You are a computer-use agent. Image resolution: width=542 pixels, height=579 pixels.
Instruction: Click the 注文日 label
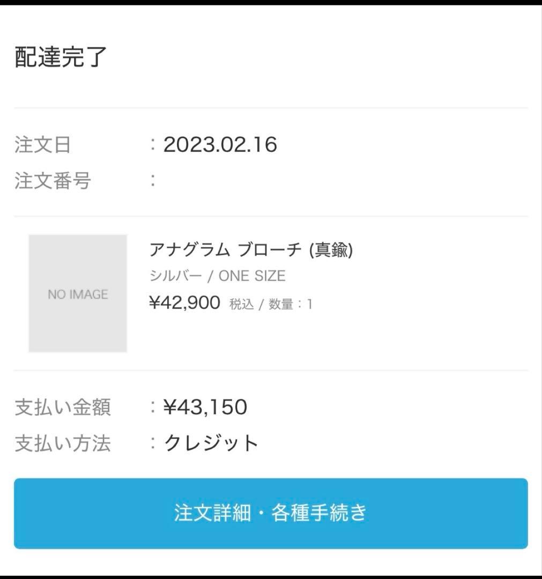click(x=42, y=145)
